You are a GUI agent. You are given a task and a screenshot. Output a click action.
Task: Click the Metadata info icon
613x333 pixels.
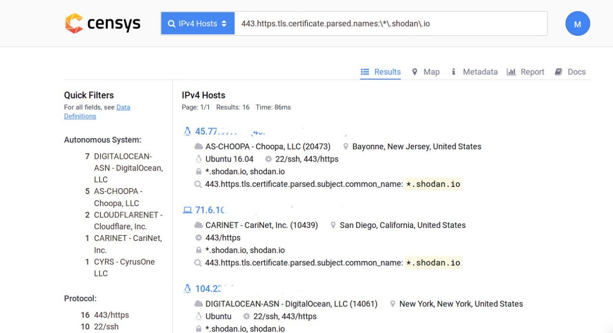tap(454, 72)
